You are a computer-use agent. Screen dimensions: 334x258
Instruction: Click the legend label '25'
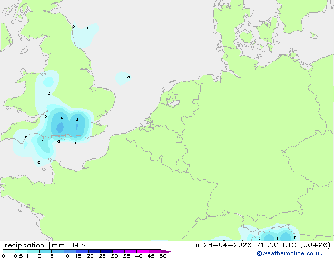click(102, 256)
